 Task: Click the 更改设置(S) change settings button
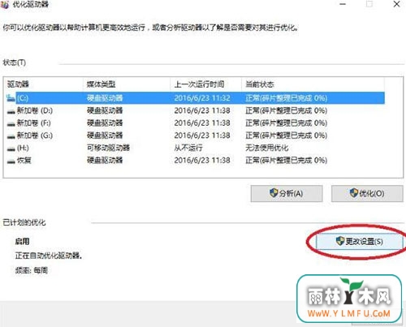point(359,241)
